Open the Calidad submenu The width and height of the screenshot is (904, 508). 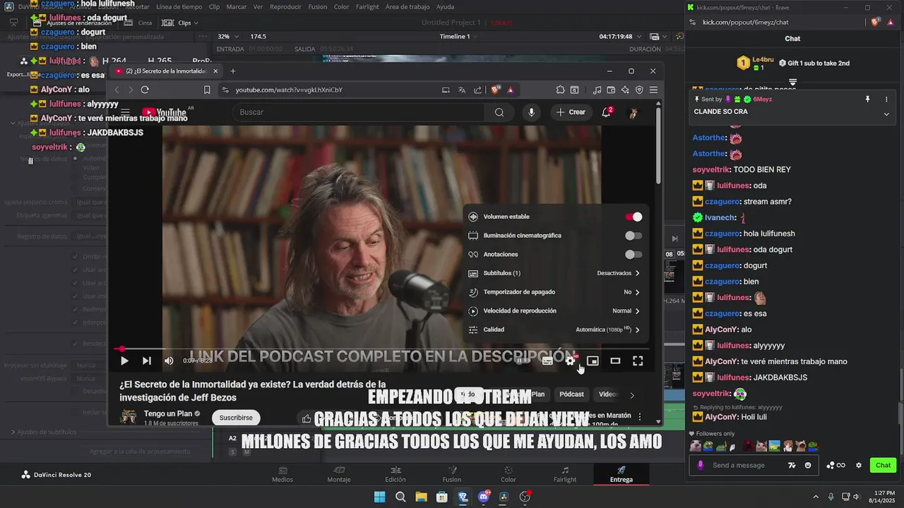554,329
